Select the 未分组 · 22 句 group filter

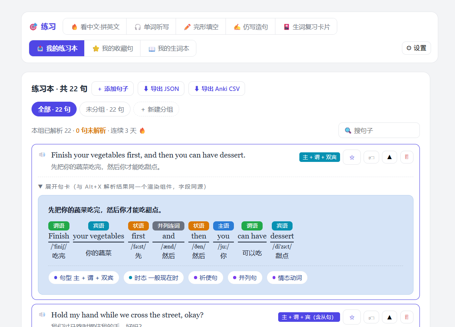point(105,109)
